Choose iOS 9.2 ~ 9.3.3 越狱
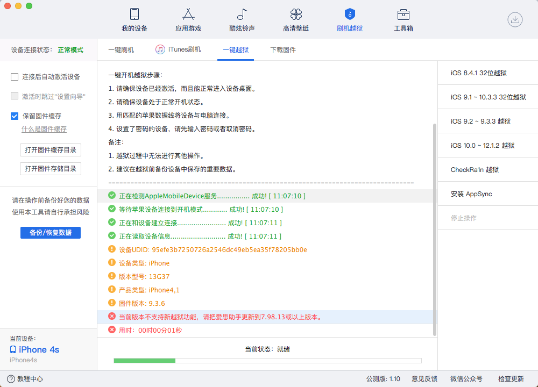Image resolution: width=538 pixels, height=387 pixels. [488, 121]
